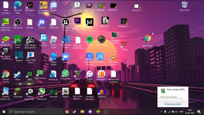This screenshot has width=204, height=115.
Task: Select the Epic Games Launcher icon
Action: pos(6,51)
